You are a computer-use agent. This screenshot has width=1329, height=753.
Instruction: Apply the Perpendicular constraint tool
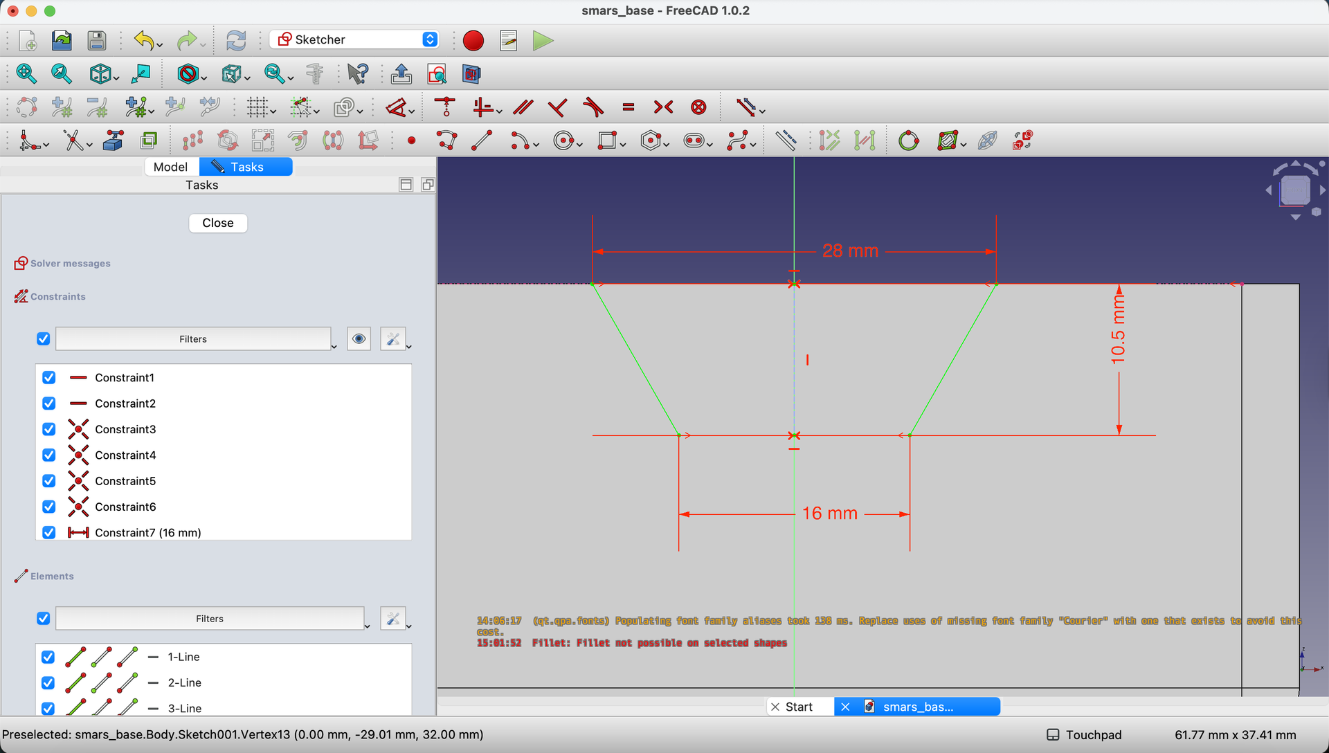558,107
